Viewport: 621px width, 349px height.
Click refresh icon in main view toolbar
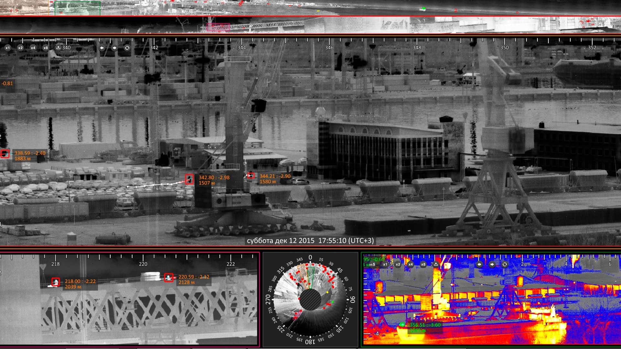(127, 48)
